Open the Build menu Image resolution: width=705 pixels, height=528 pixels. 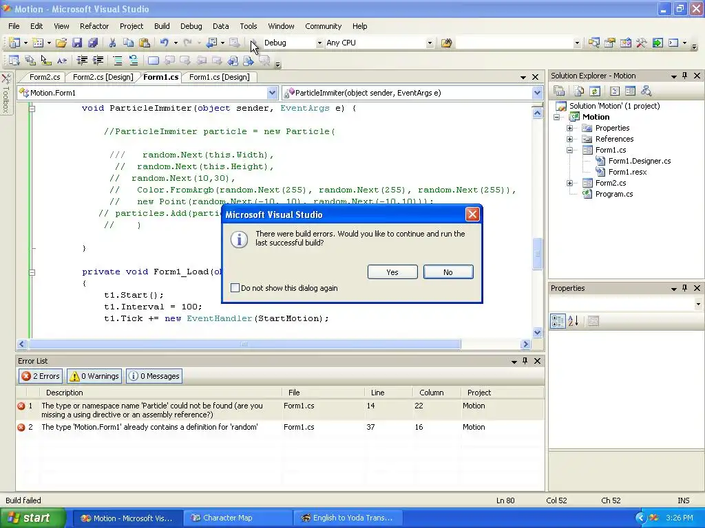(162, 26)
